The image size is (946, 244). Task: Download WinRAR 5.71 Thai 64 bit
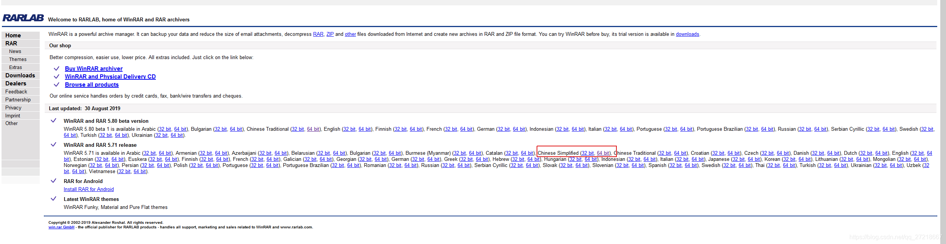[789, 165]
